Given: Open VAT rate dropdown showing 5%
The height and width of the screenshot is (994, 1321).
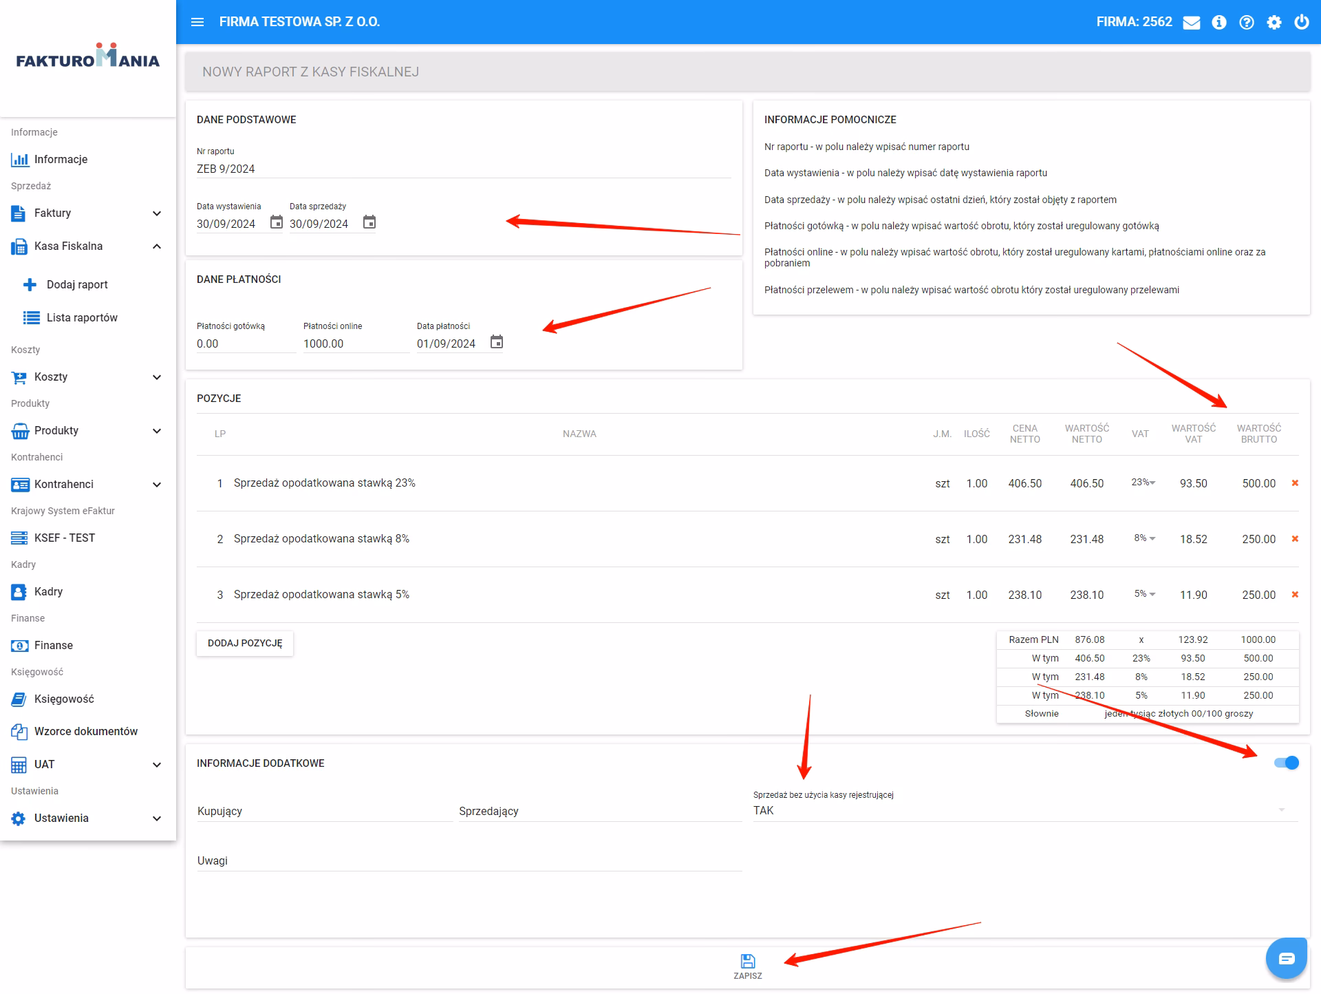Looking at the screenshot, I should [1144, 594].
